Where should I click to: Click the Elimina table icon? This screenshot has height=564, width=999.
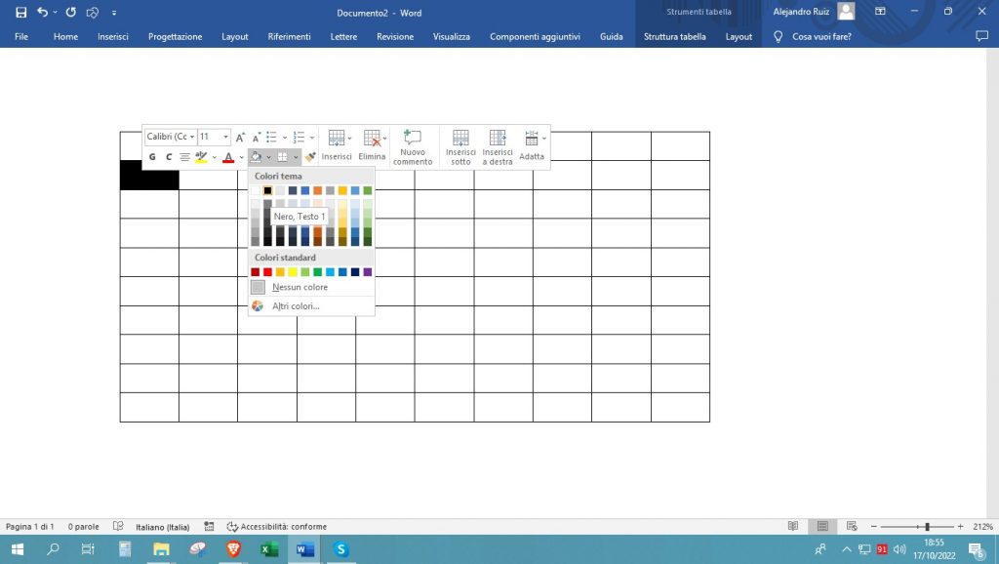(x=372, y=144)
